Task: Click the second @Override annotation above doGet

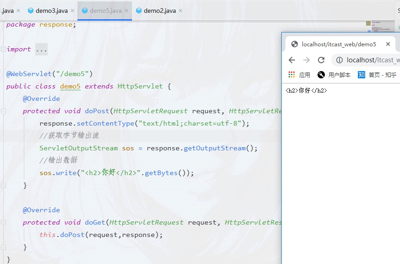Action: point(41,210)
